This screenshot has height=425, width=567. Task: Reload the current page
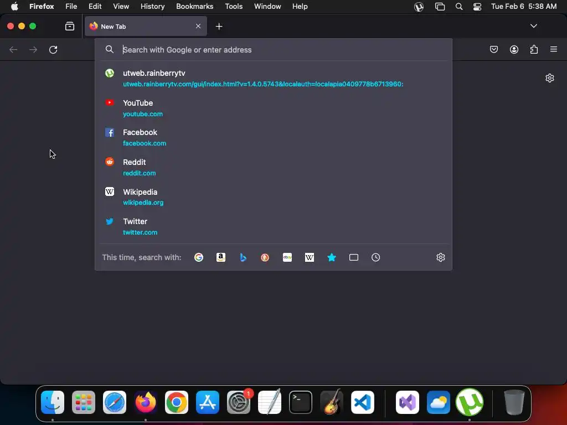click(53, 49)
